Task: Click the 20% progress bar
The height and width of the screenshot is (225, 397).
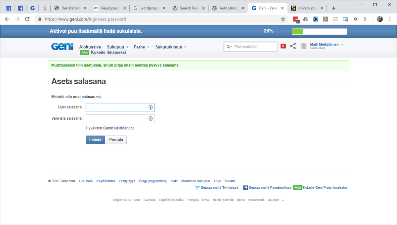Action: point(319,32)
